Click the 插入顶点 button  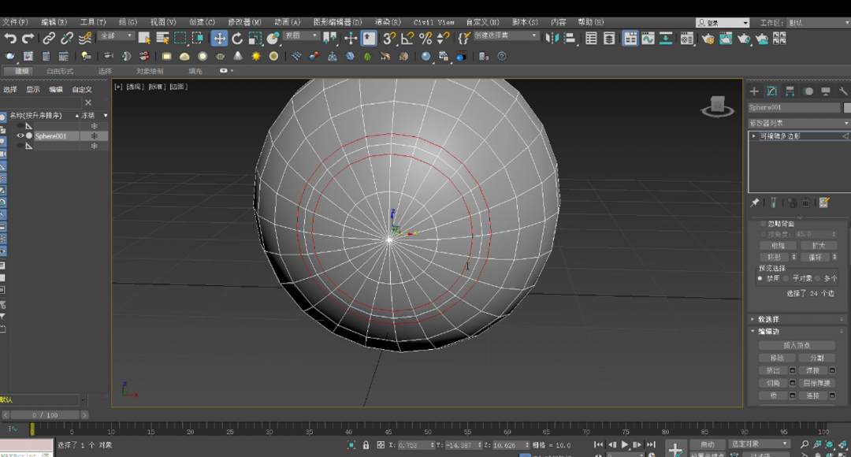pyautogui.click(x=796, y=345)
